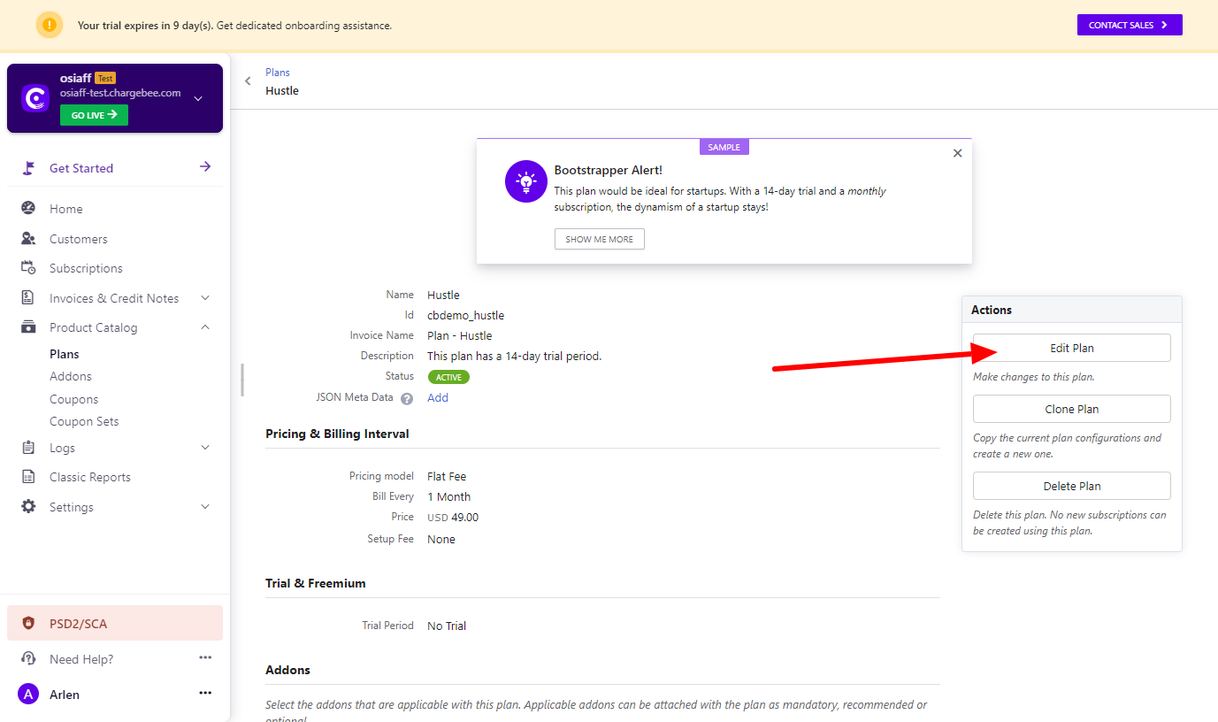The image size is (1218, 722).
Task: Collapse the Product Catalog submenu
Action: (205, 327)
